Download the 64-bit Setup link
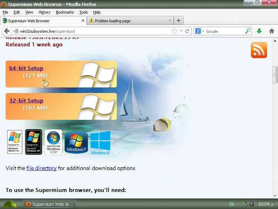The image size is (278, 209). pos(26,68)
